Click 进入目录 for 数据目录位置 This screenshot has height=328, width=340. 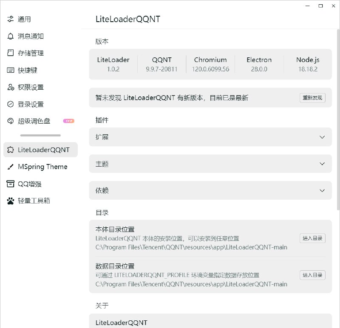pyautogui.click(x=312, y=275)
